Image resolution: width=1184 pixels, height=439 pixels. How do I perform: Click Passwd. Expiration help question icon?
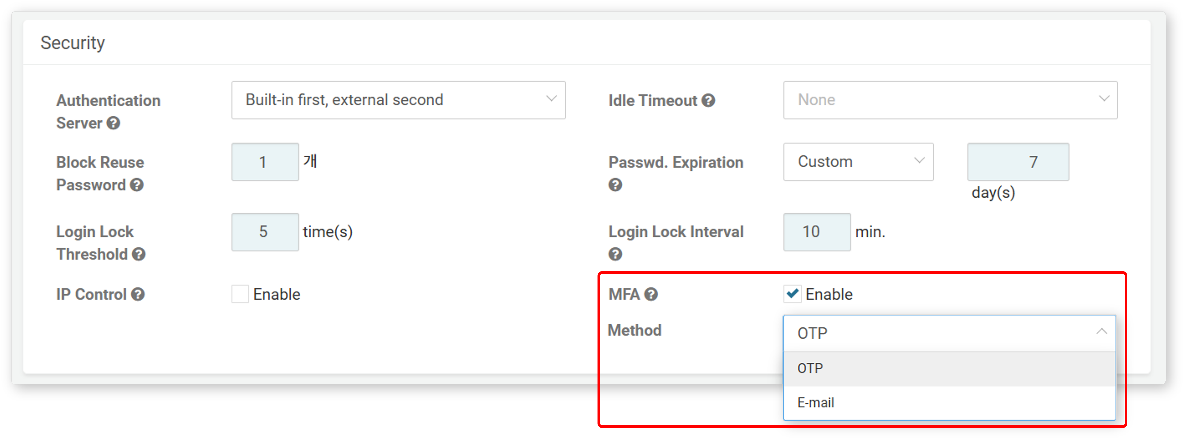point(615,185)
